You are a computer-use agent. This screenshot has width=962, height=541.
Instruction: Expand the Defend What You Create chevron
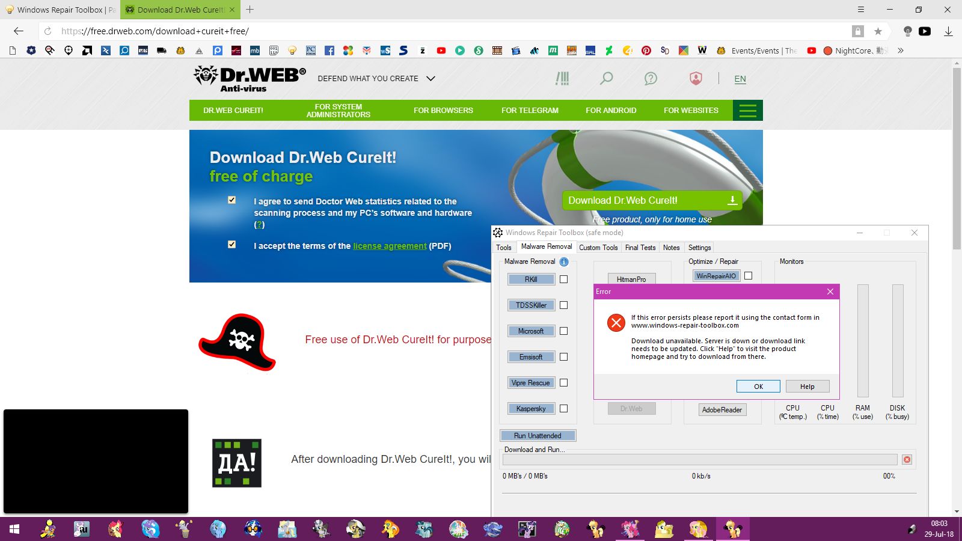pos(430,79)
